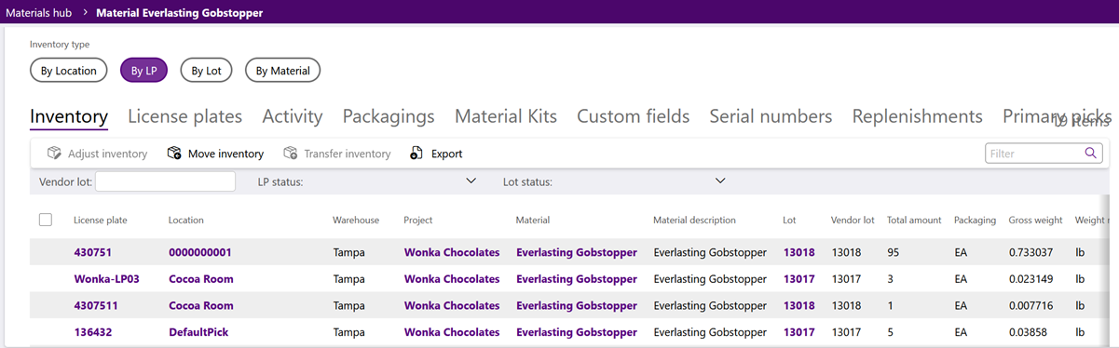Click gross weight 0.733037 cell
1119x348 pixels.
coord(1031,252)
